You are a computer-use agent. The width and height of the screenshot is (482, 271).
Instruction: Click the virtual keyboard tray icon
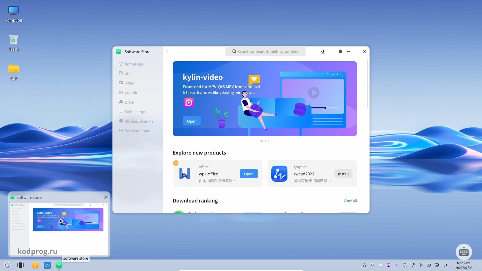(437, 265)
